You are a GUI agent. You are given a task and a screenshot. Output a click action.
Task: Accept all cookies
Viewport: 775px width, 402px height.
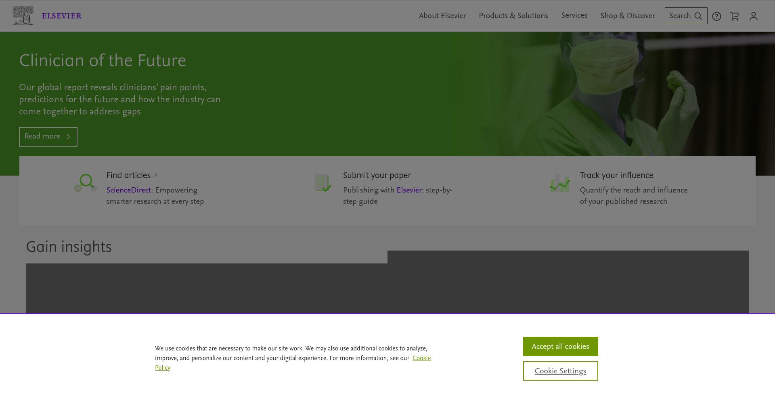click(560, 346)
